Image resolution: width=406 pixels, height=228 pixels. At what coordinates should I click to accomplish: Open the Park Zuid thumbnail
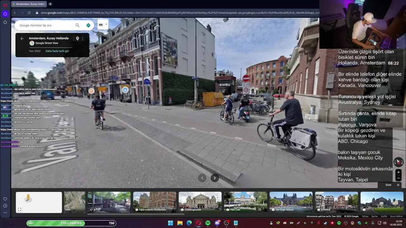(x=246, y=202)
